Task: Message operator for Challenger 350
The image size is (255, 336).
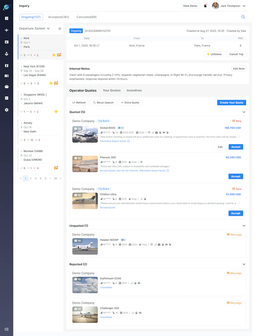Action: point(234,303)
